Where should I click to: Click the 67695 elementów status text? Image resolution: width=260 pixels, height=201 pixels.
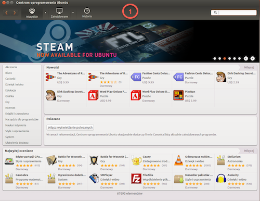click(129, 193)
